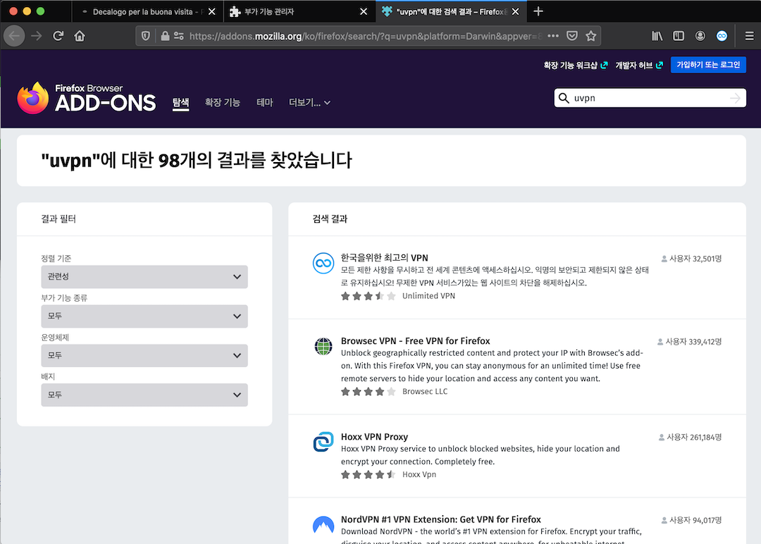Open site permissions icon in address bar
761x544 pixels.
178,36
